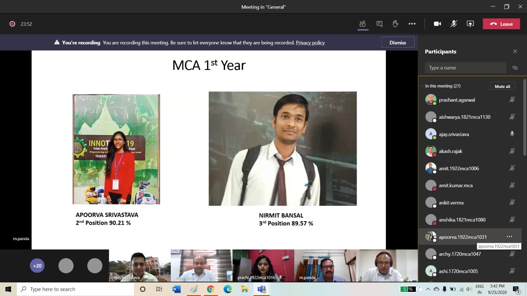This screenshot has width=527, height=296.
Task: Open the Privacy policy link
Action: pyautogui.click(x=310, y=43)
